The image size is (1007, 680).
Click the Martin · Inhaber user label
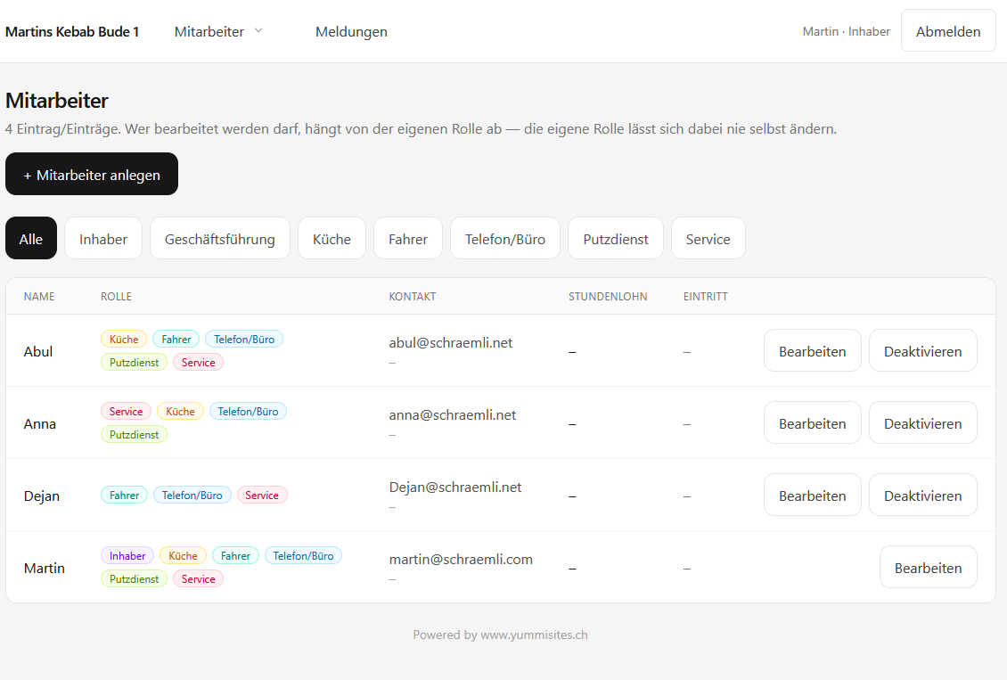coord(846,31)
